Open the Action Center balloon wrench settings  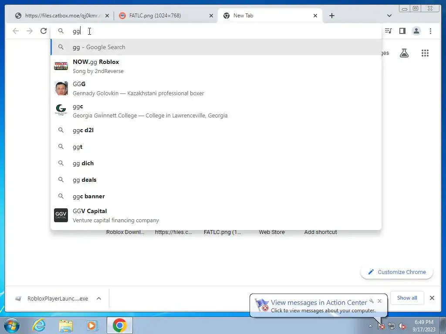point(372,301)
